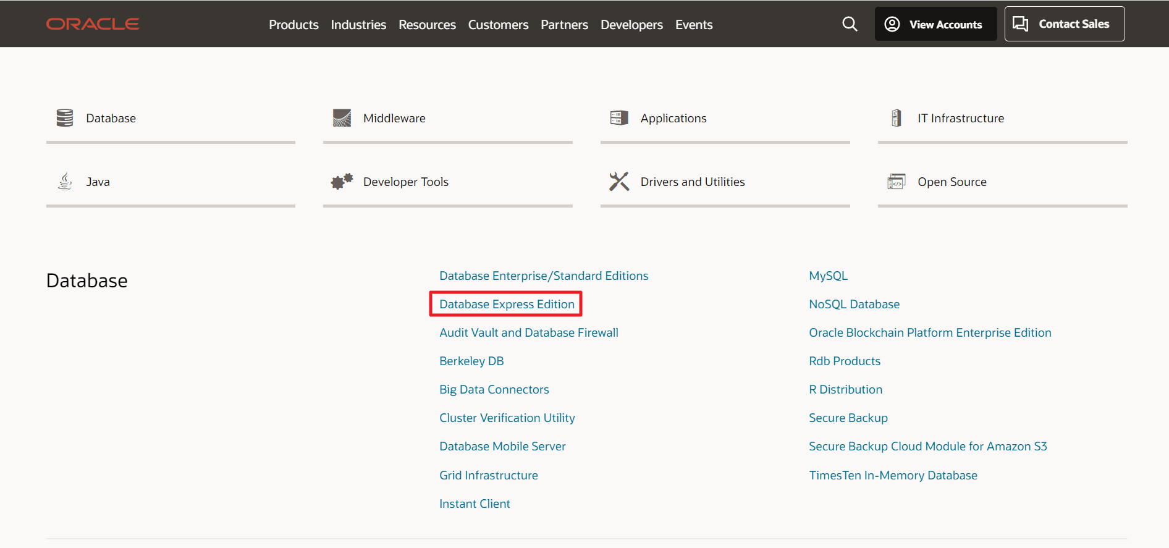
Task: Open Secure Backup Cloud Module for Amazon S3
Action: click(928, 446)
